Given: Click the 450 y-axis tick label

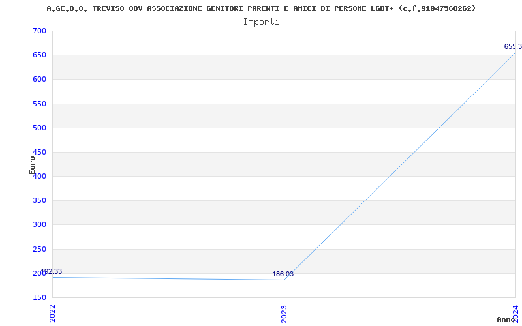Looking at the screenshot, I should (39, 152).
